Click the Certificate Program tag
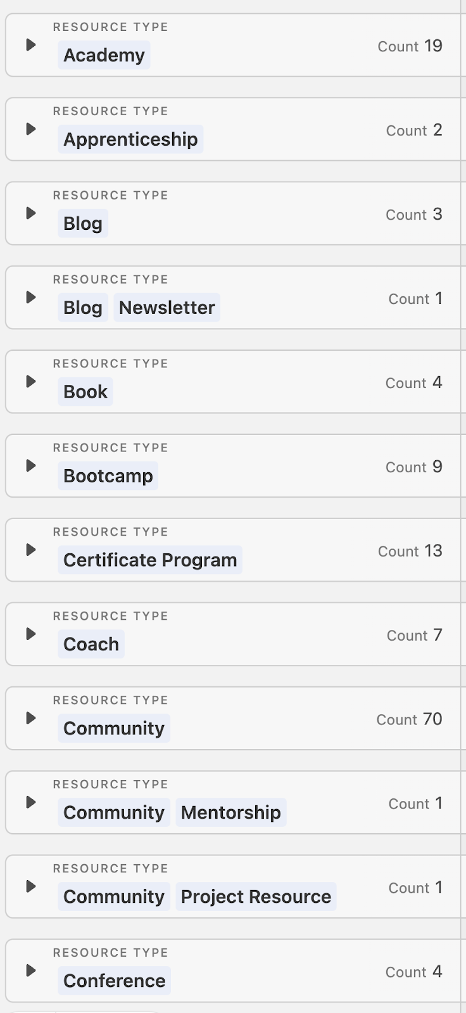Screen dimensions: 466x1013 pyautogui.click(x=150, y=560)
